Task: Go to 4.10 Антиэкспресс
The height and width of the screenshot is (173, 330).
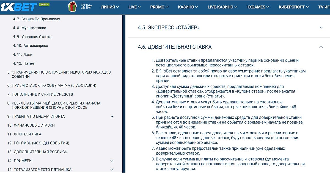Action: [x=31, y=46]
